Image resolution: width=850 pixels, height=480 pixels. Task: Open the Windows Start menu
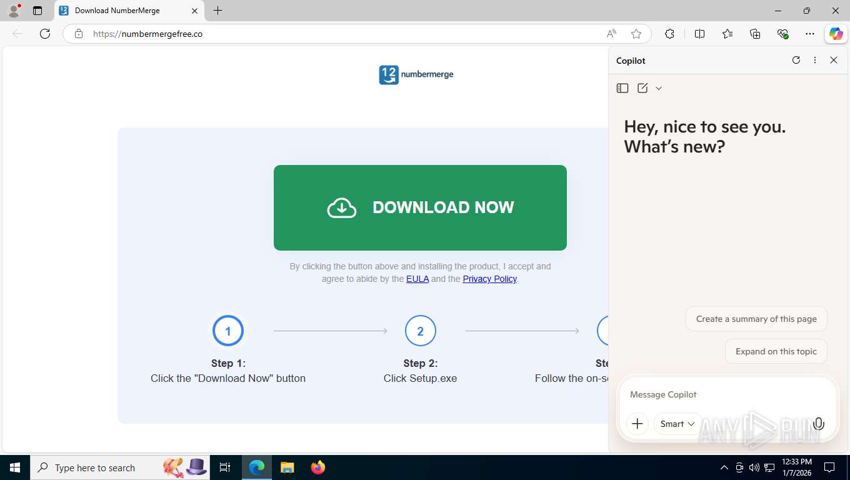pyautogui.click(x=15, y=467)
